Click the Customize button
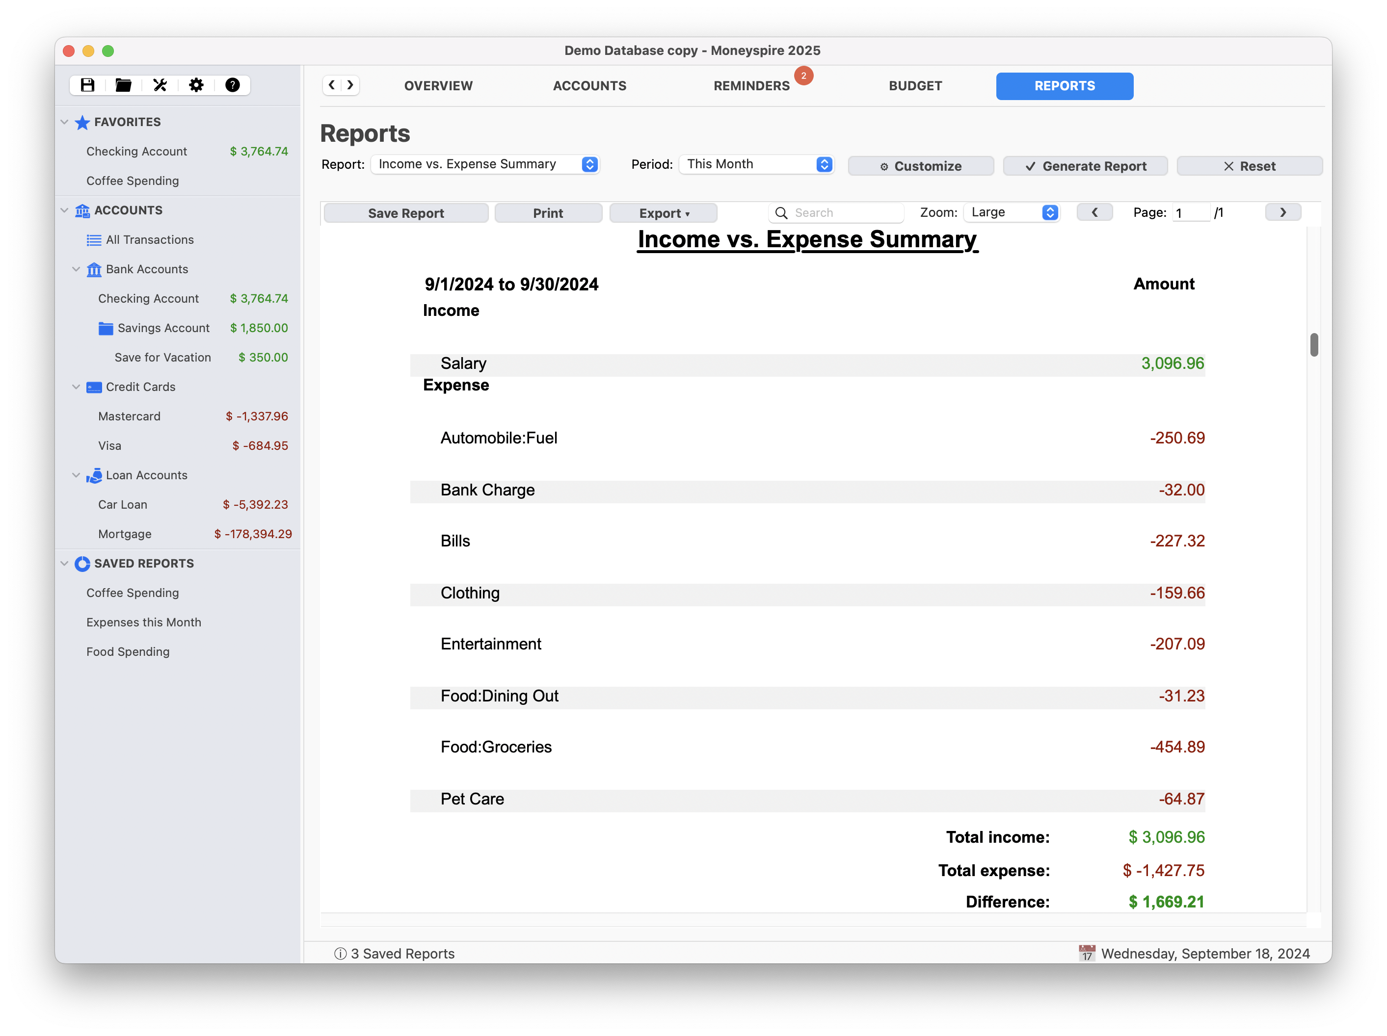Viewport: 1387px width, 1036px height. click(x=920, y=166)
